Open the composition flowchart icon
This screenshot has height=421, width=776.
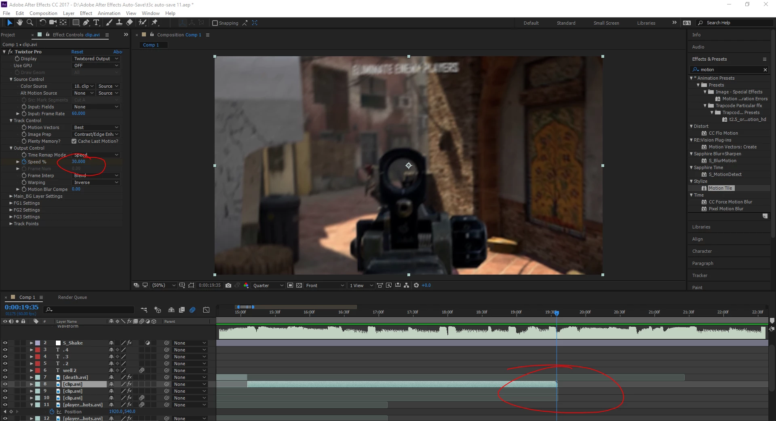coord(407,286)
